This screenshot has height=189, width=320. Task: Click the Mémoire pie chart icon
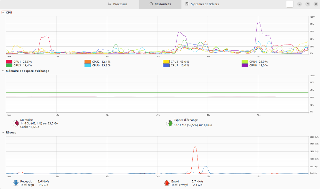click(x=15, y=123)
